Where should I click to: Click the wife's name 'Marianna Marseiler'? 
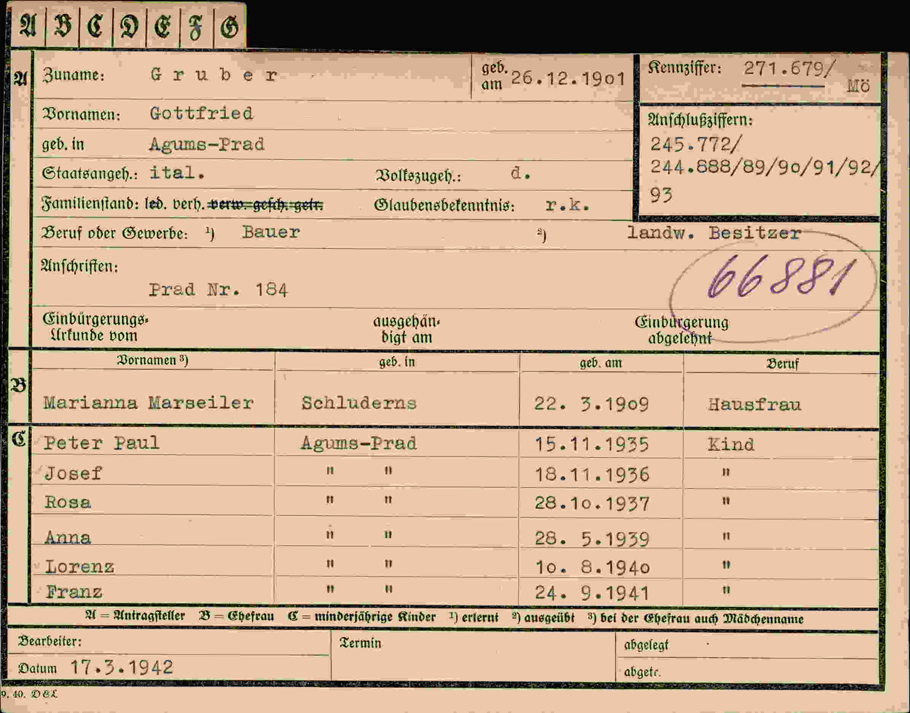148,403
